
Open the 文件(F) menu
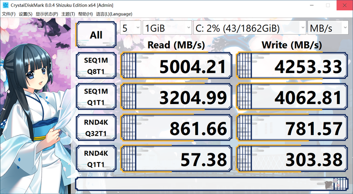pyautogui.click(x=9, y=14)
